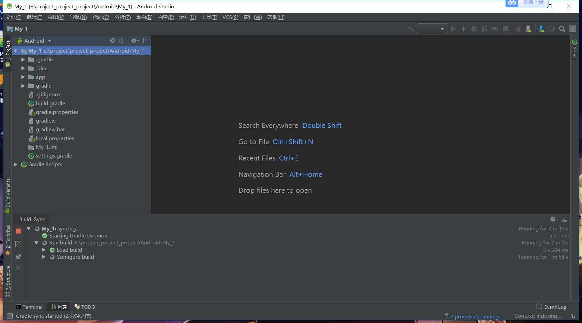582x323 pixels.
Task: Open Project panel gear settings
Action: click(x=135, y=41)
